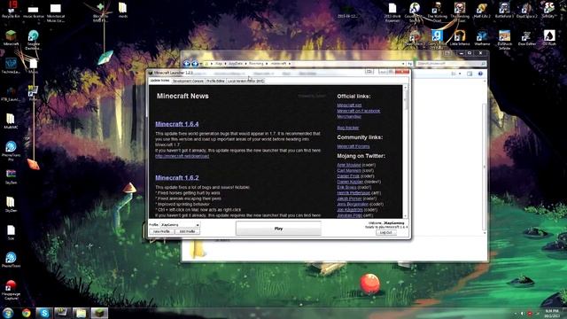
Task: Click the Minecraft Launcher taskbar icon
Action: 99,313
